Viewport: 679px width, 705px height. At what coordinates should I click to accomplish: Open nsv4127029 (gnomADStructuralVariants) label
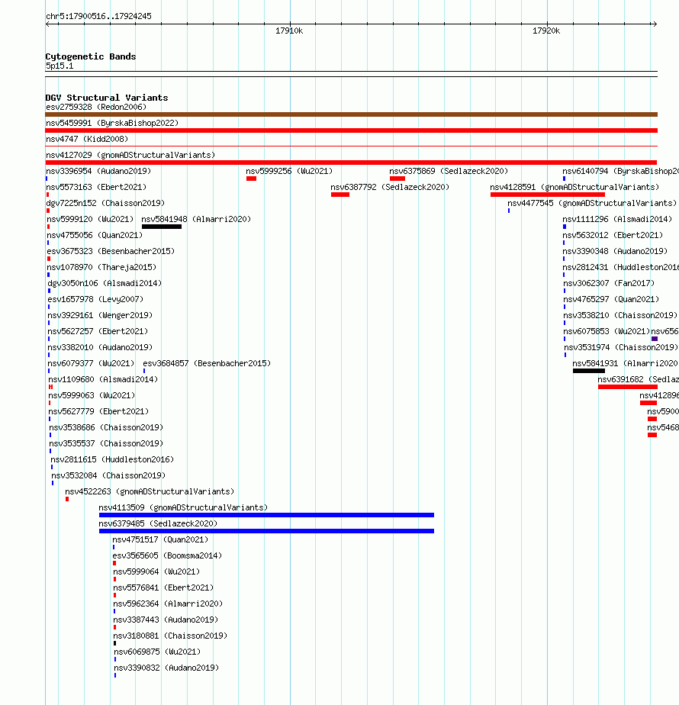point(130,155)
